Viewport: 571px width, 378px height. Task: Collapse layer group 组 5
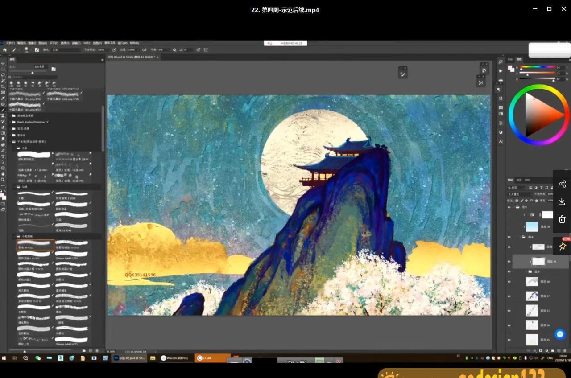(x=513, y=207)
